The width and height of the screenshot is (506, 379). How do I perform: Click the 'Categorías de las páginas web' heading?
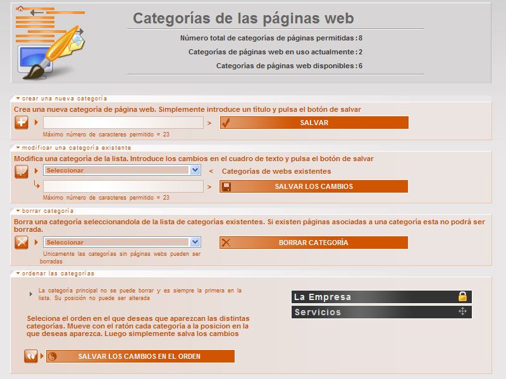point(244,18)
